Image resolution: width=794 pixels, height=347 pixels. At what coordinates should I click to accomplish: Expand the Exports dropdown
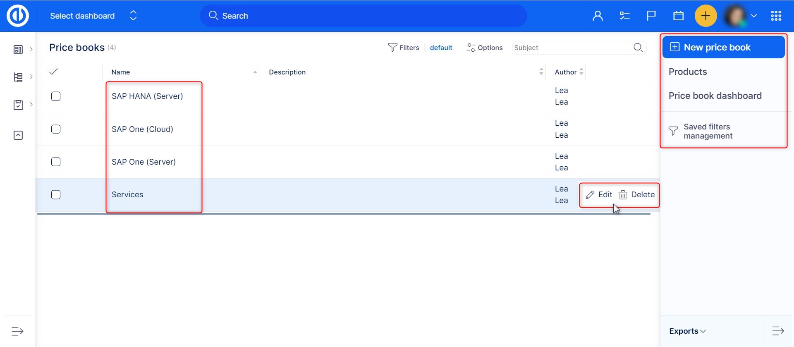[x=687, y=331]
